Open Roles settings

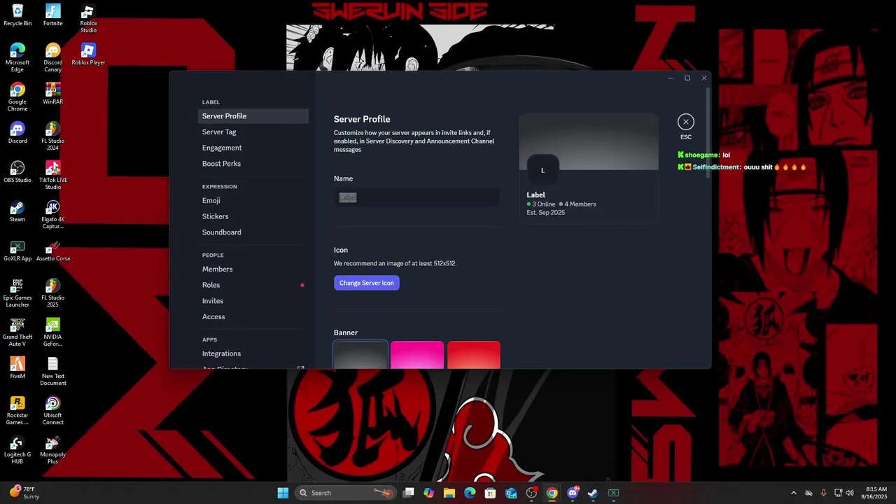click(x=253, y=285)
